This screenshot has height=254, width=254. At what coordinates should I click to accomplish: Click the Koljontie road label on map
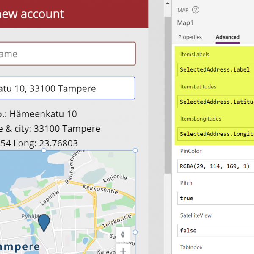tap(115, 178)
